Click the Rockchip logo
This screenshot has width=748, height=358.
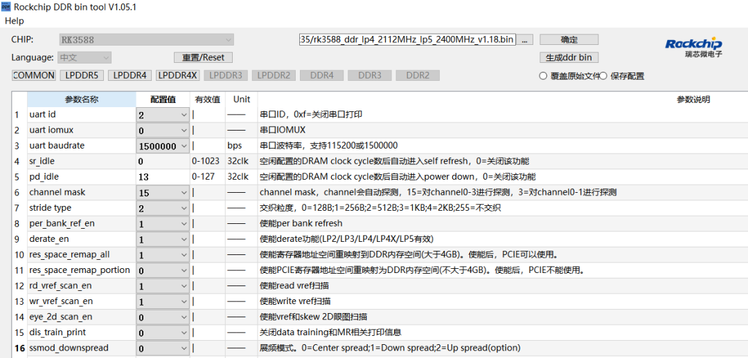tap(694, 47)
